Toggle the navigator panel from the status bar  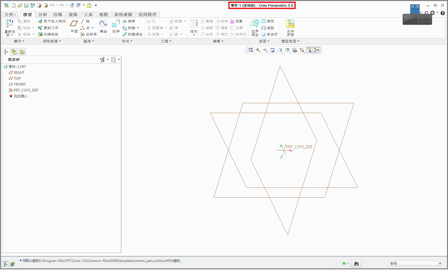[6, 264]
